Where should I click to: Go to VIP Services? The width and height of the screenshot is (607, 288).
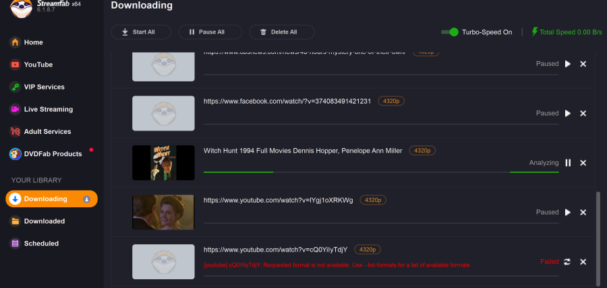point(44,87)
